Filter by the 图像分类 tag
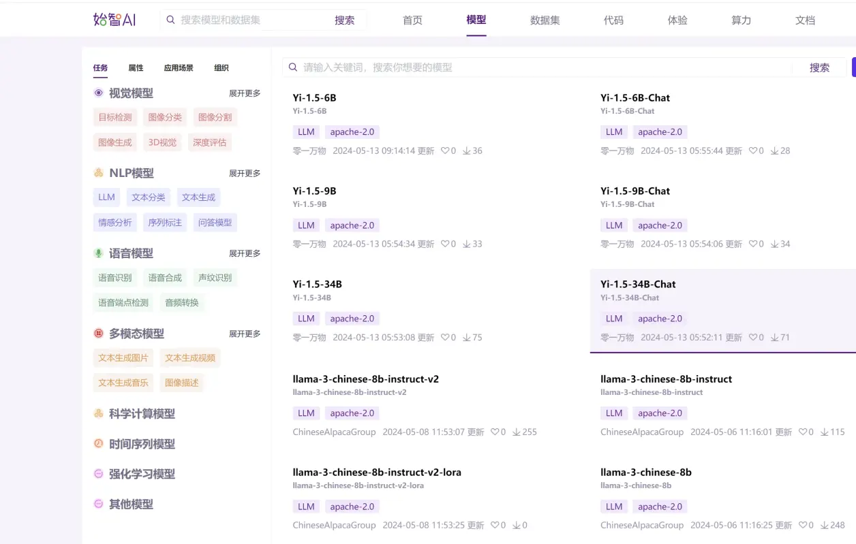The height and width of the screenshot is (544, 856). pos(165,117)
